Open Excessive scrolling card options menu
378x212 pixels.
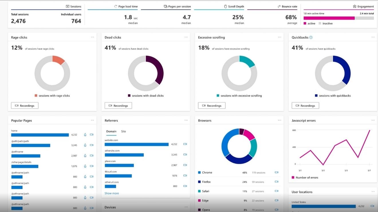(x=279, y=37)
